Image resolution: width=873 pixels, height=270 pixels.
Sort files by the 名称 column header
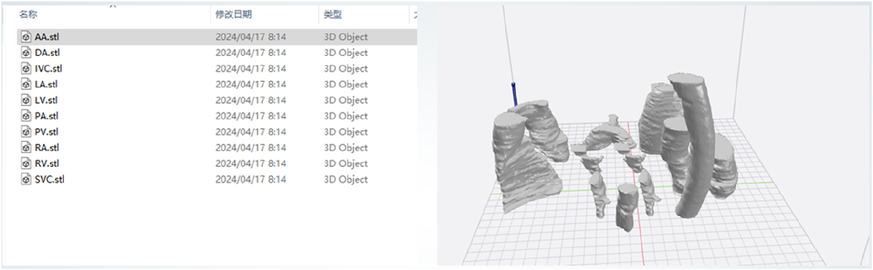coord(28,14)
